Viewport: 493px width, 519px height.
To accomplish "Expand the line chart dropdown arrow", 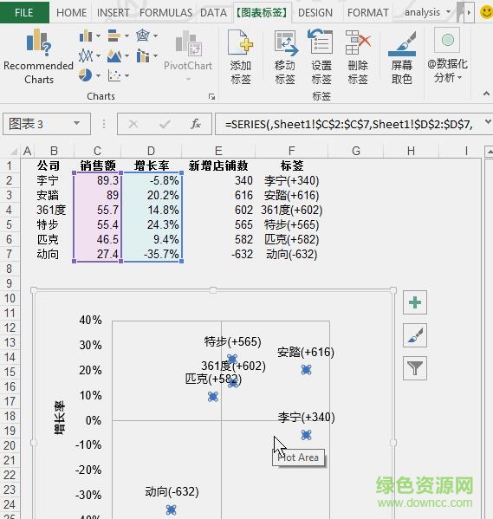I will tap(98, 56).
